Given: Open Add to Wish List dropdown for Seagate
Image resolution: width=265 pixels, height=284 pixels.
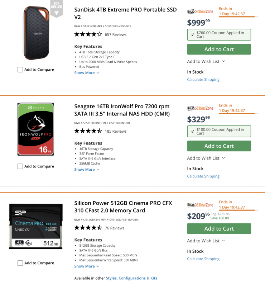Looking at the screenshot, I should pyautogui.click(x=206, y=158).
